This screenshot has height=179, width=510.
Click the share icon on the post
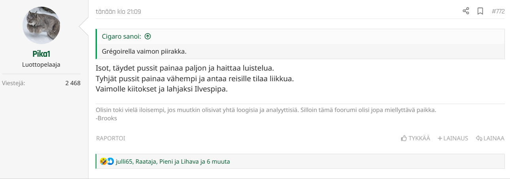[x=466, y=11]
